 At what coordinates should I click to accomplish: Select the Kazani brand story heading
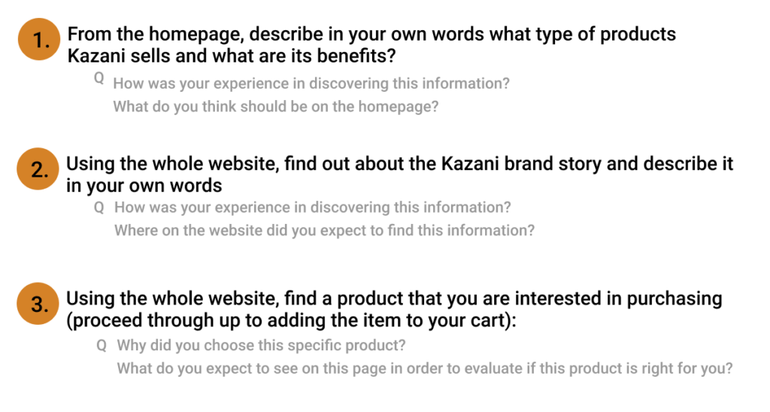click(x=399, y=174)
